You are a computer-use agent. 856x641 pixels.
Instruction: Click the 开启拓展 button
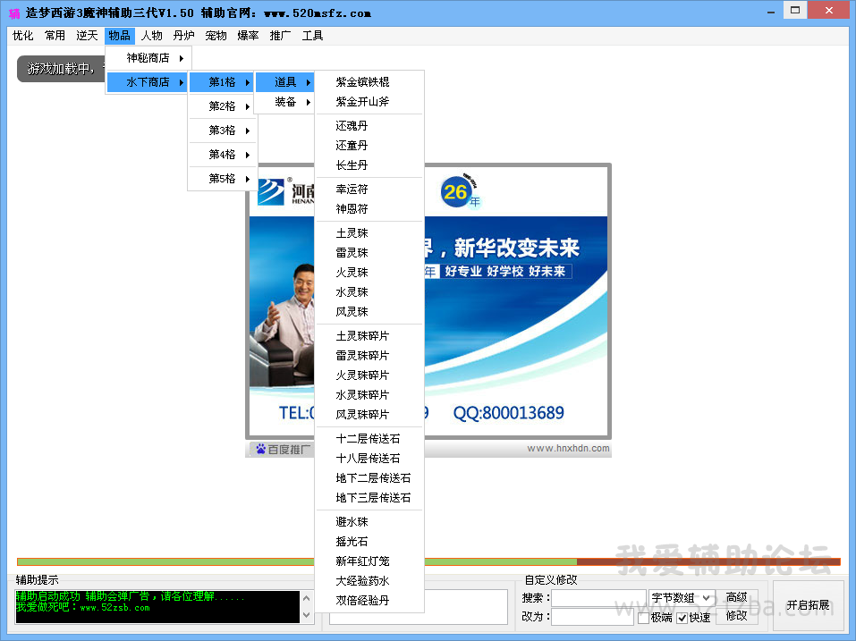tap(808, 605)
